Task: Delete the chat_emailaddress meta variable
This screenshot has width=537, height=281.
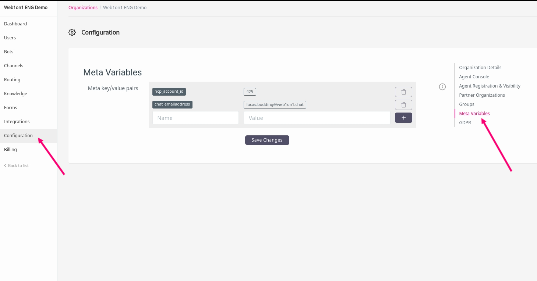Action: point(403,105)
